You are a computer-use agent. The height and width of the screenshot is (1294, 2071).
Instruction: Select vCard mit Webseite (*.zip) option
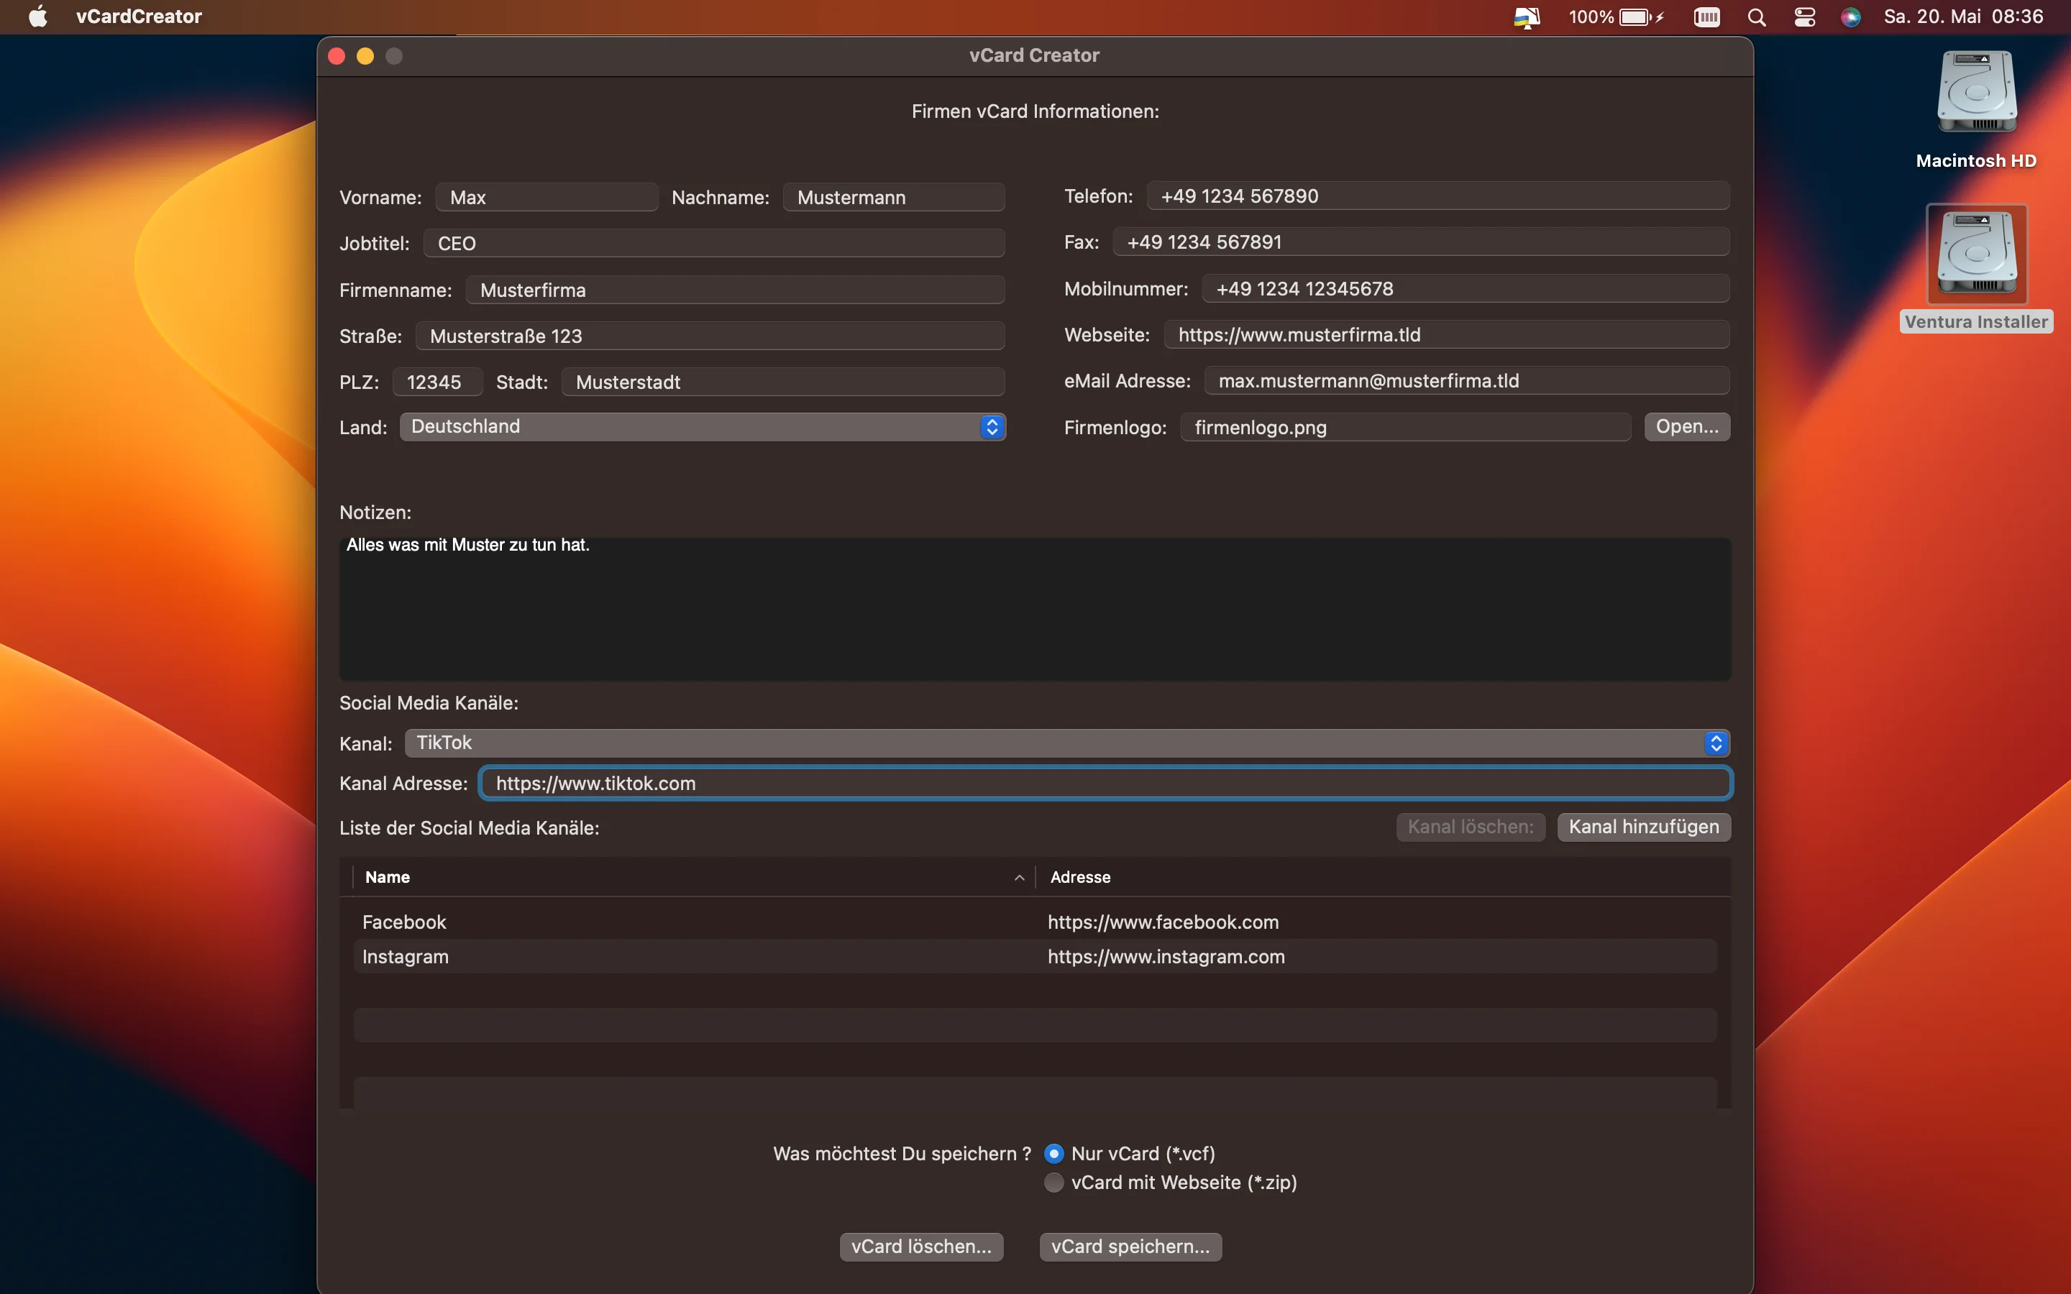click(1054, 1182)
